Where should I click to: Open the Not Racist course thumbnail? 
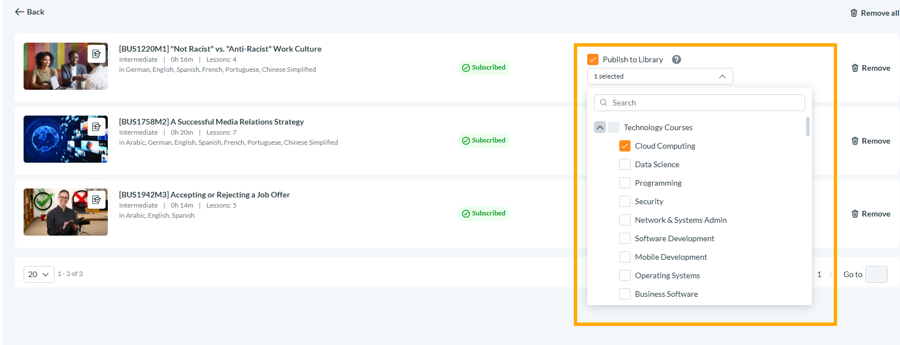[x=66, y=66]
